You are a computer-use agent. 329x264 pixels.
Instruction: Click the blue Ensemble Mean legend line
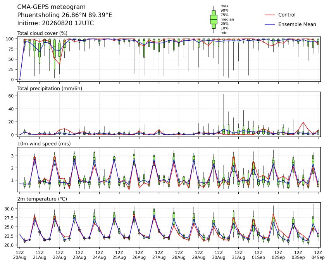pyautogui.click(x=270, y=24)
